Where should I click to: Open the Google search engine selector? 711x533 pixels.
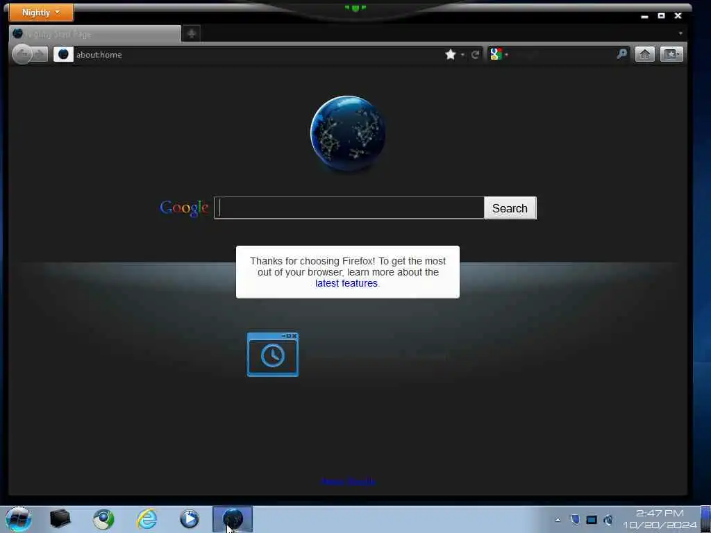[499, 54]
